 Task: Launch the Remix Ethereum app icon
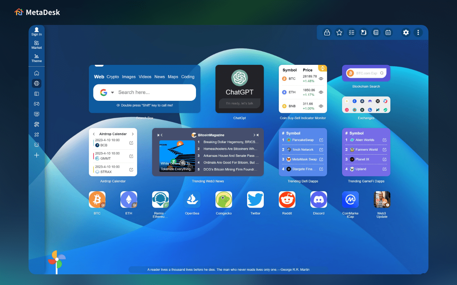(160, 199)
